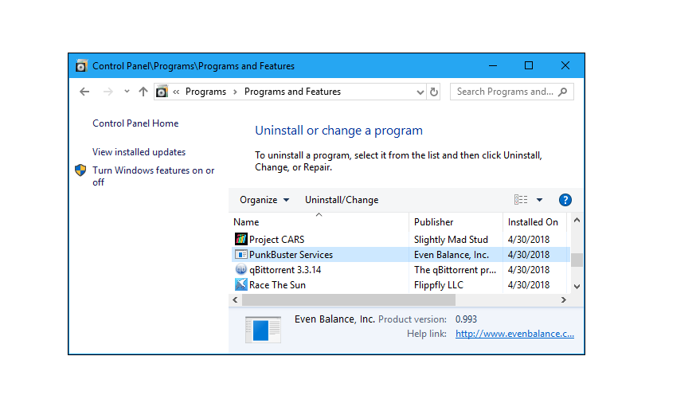The width and height of the screenshot is (700, 403).
Task: Click the title bar Control Panel icon
Action: pyautogui.click(x=80, y=66)
